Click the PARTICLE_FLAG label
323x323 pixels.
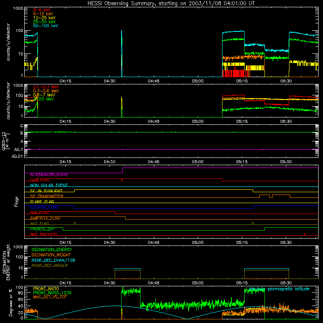point(45,218)
